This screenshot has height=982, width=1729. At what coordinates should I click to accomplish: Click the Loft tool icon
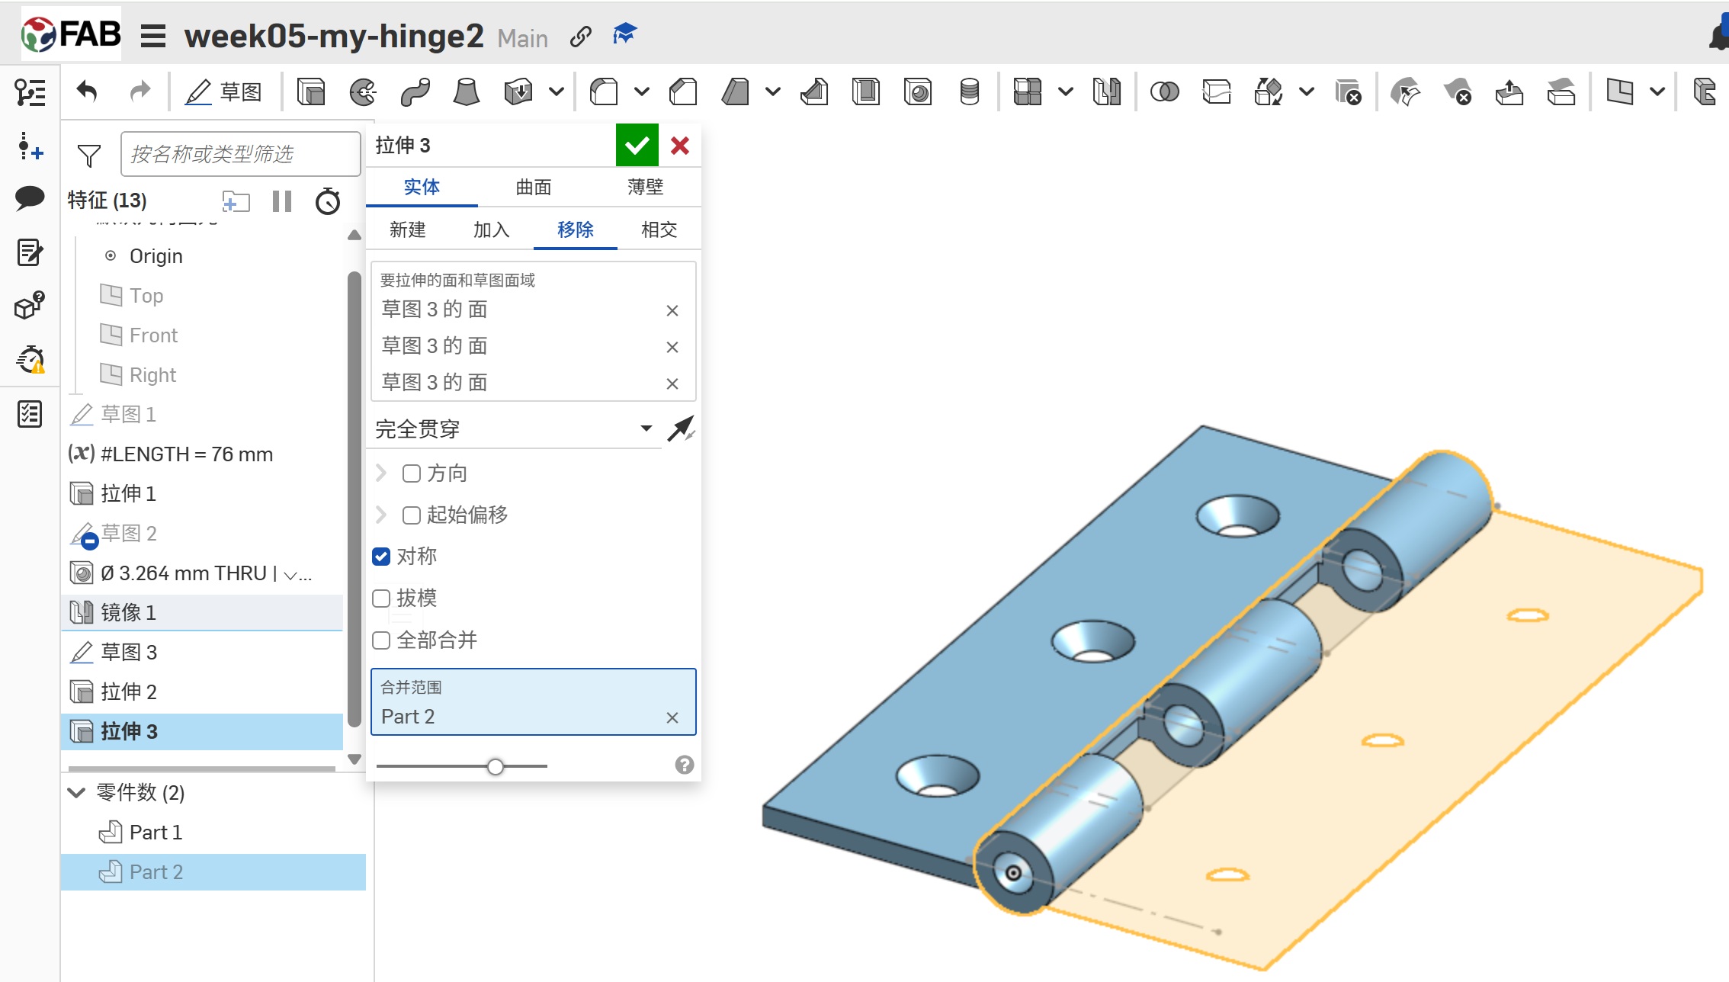466,92
